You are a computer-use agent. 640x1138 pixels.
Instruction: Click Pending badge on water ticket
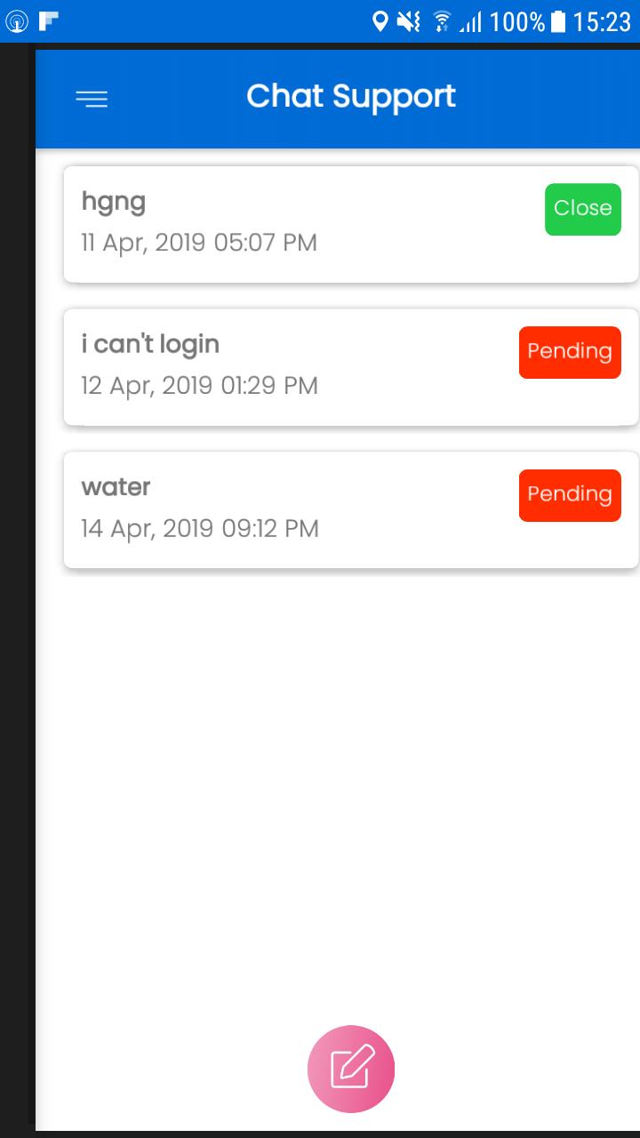570,495
